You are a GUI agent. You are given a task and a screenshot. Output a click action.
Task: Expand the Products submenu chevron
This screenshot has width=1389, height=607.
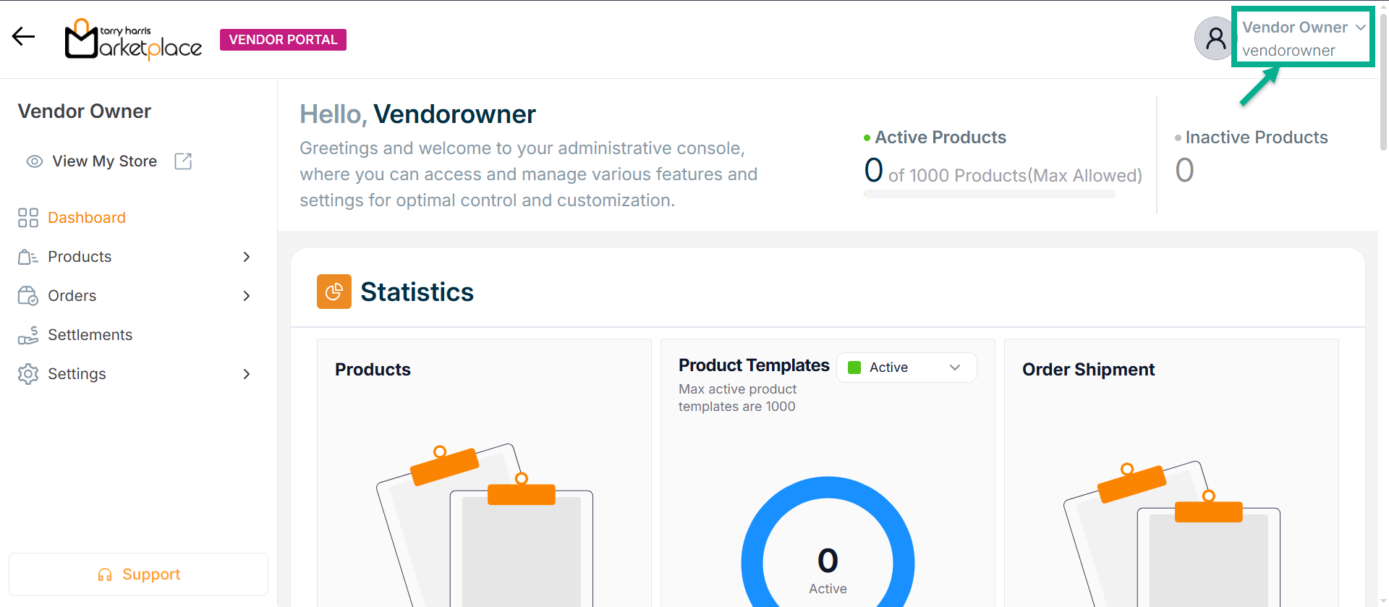(x=247, y=257)
